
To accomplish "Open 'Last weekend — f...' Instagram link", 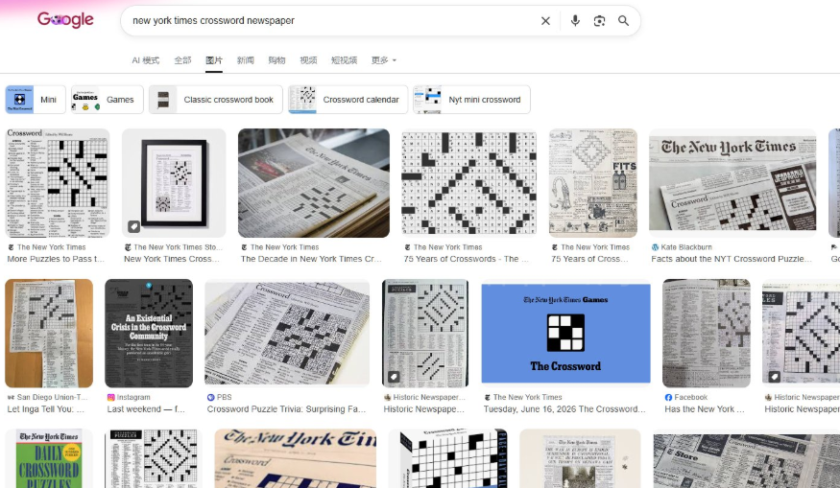I will tap(146, 409).
